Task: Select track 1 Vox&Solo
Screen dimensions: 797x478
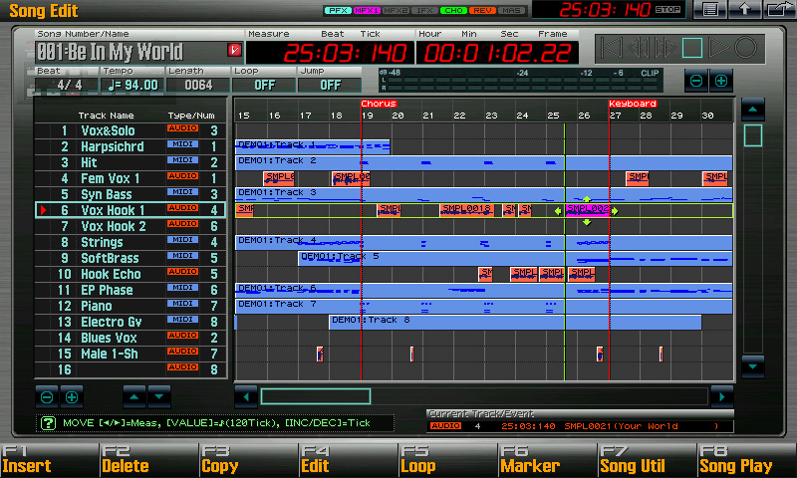Action: tap(131, 130)
